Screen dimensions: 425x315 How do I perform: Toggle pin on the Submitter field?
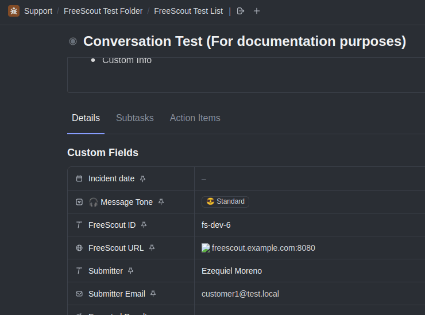click(131, 271)
